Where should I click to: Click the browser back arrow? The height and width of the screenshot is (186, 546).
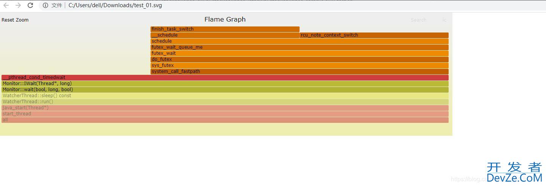[6, 5]
